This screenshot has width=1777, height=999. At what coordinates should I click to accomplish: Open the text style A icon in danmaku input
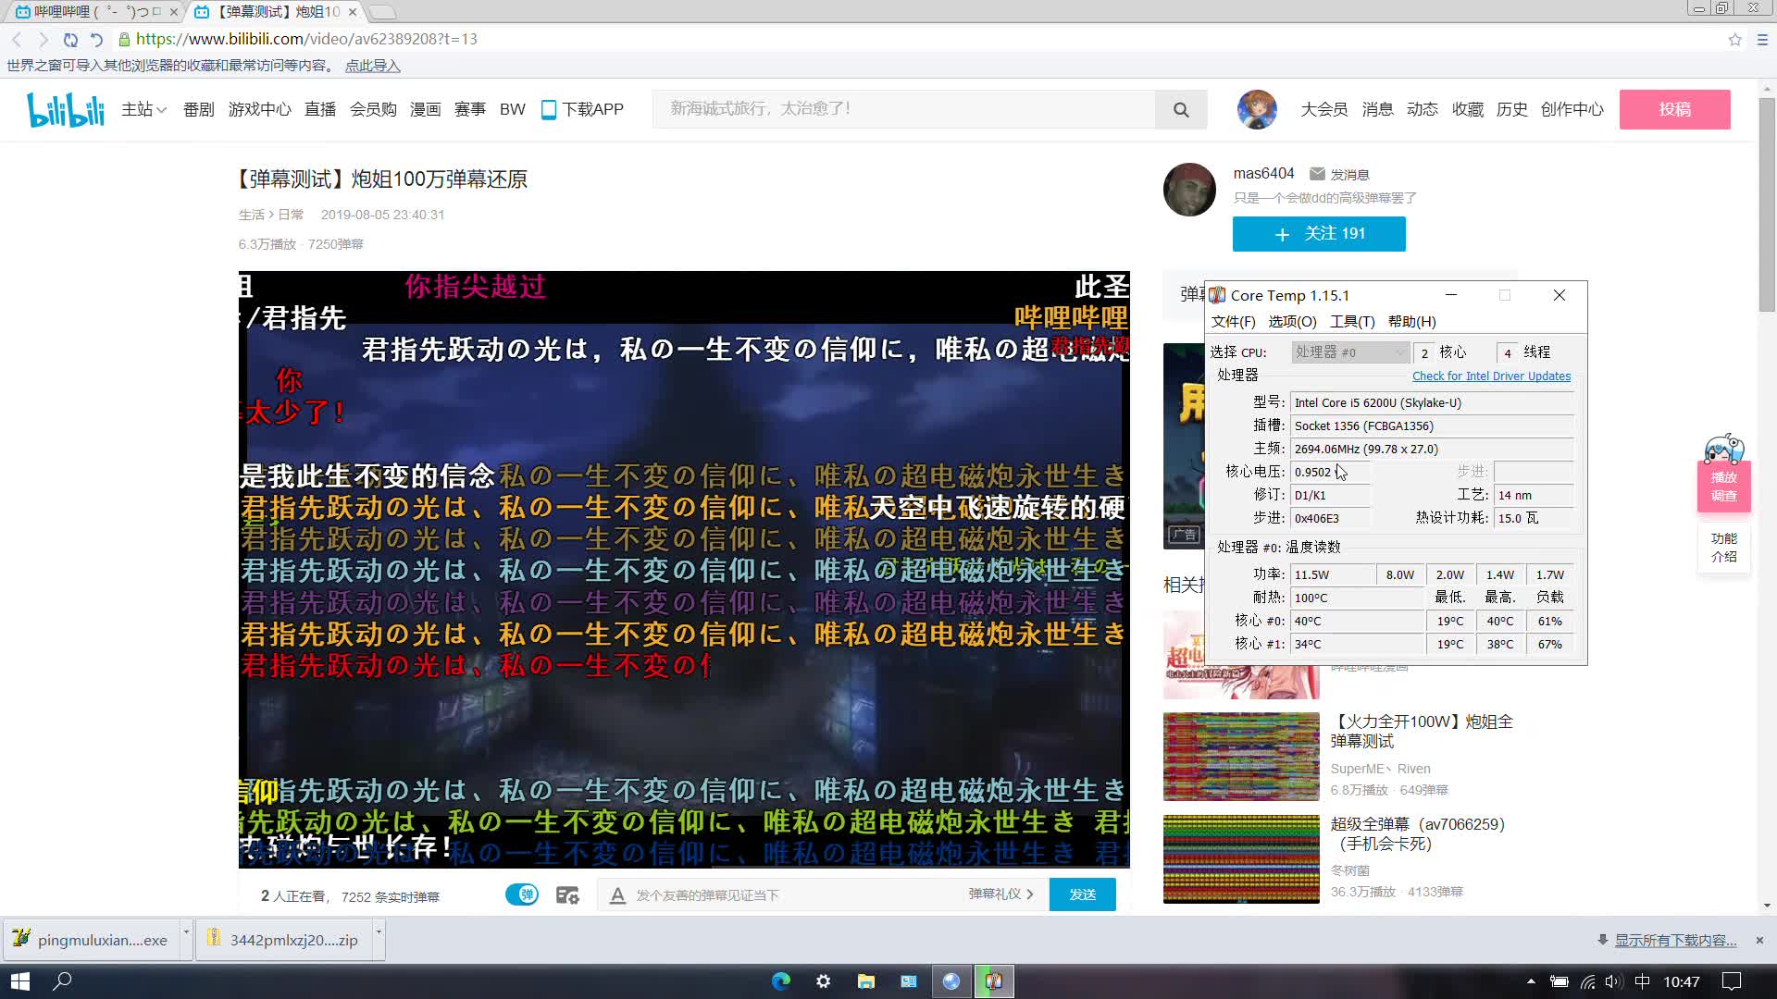pos(615,894)
